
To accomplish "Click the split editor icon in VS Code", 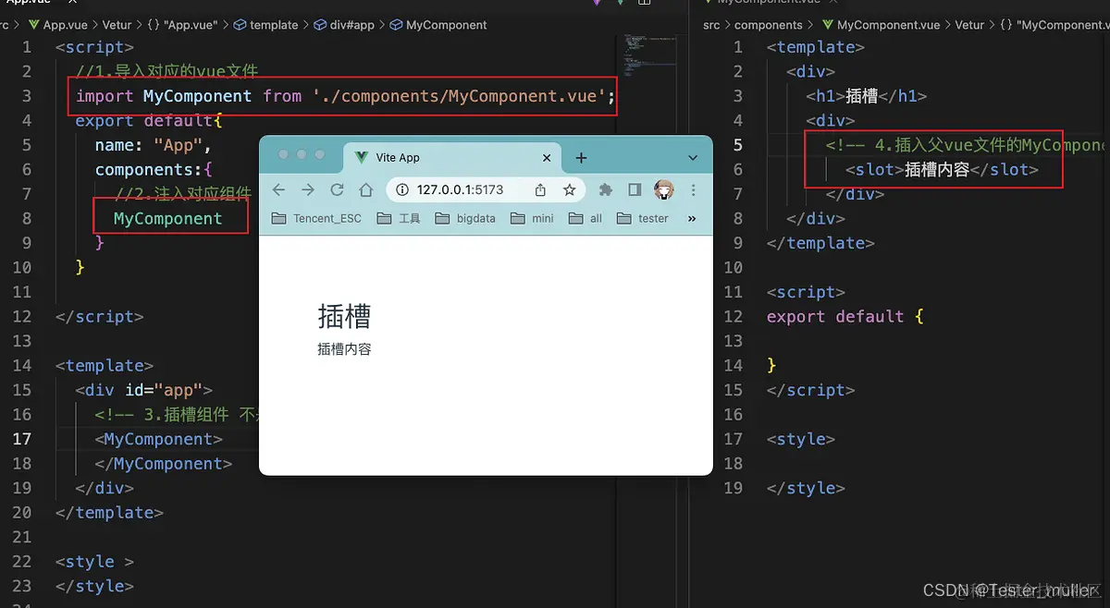I will (x=644, y=5).
